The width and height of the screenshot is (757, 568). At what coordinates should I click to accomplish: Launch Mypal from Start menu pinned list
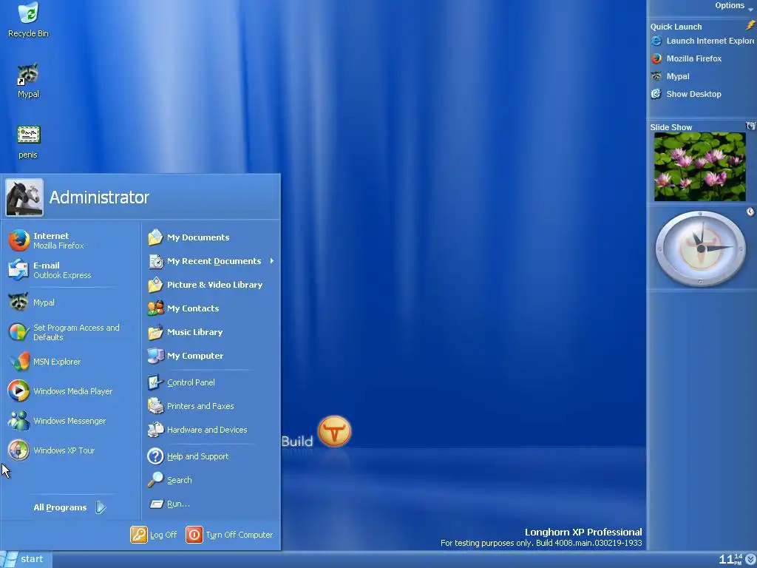(x=18, y=302)
